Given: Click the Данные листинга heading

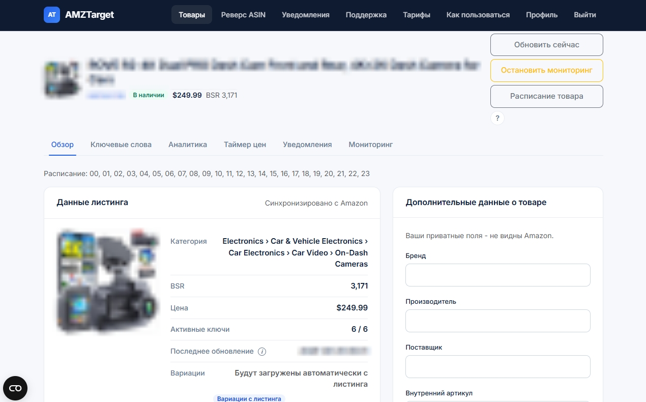Looking at the screenshot, I should (93, 203).
